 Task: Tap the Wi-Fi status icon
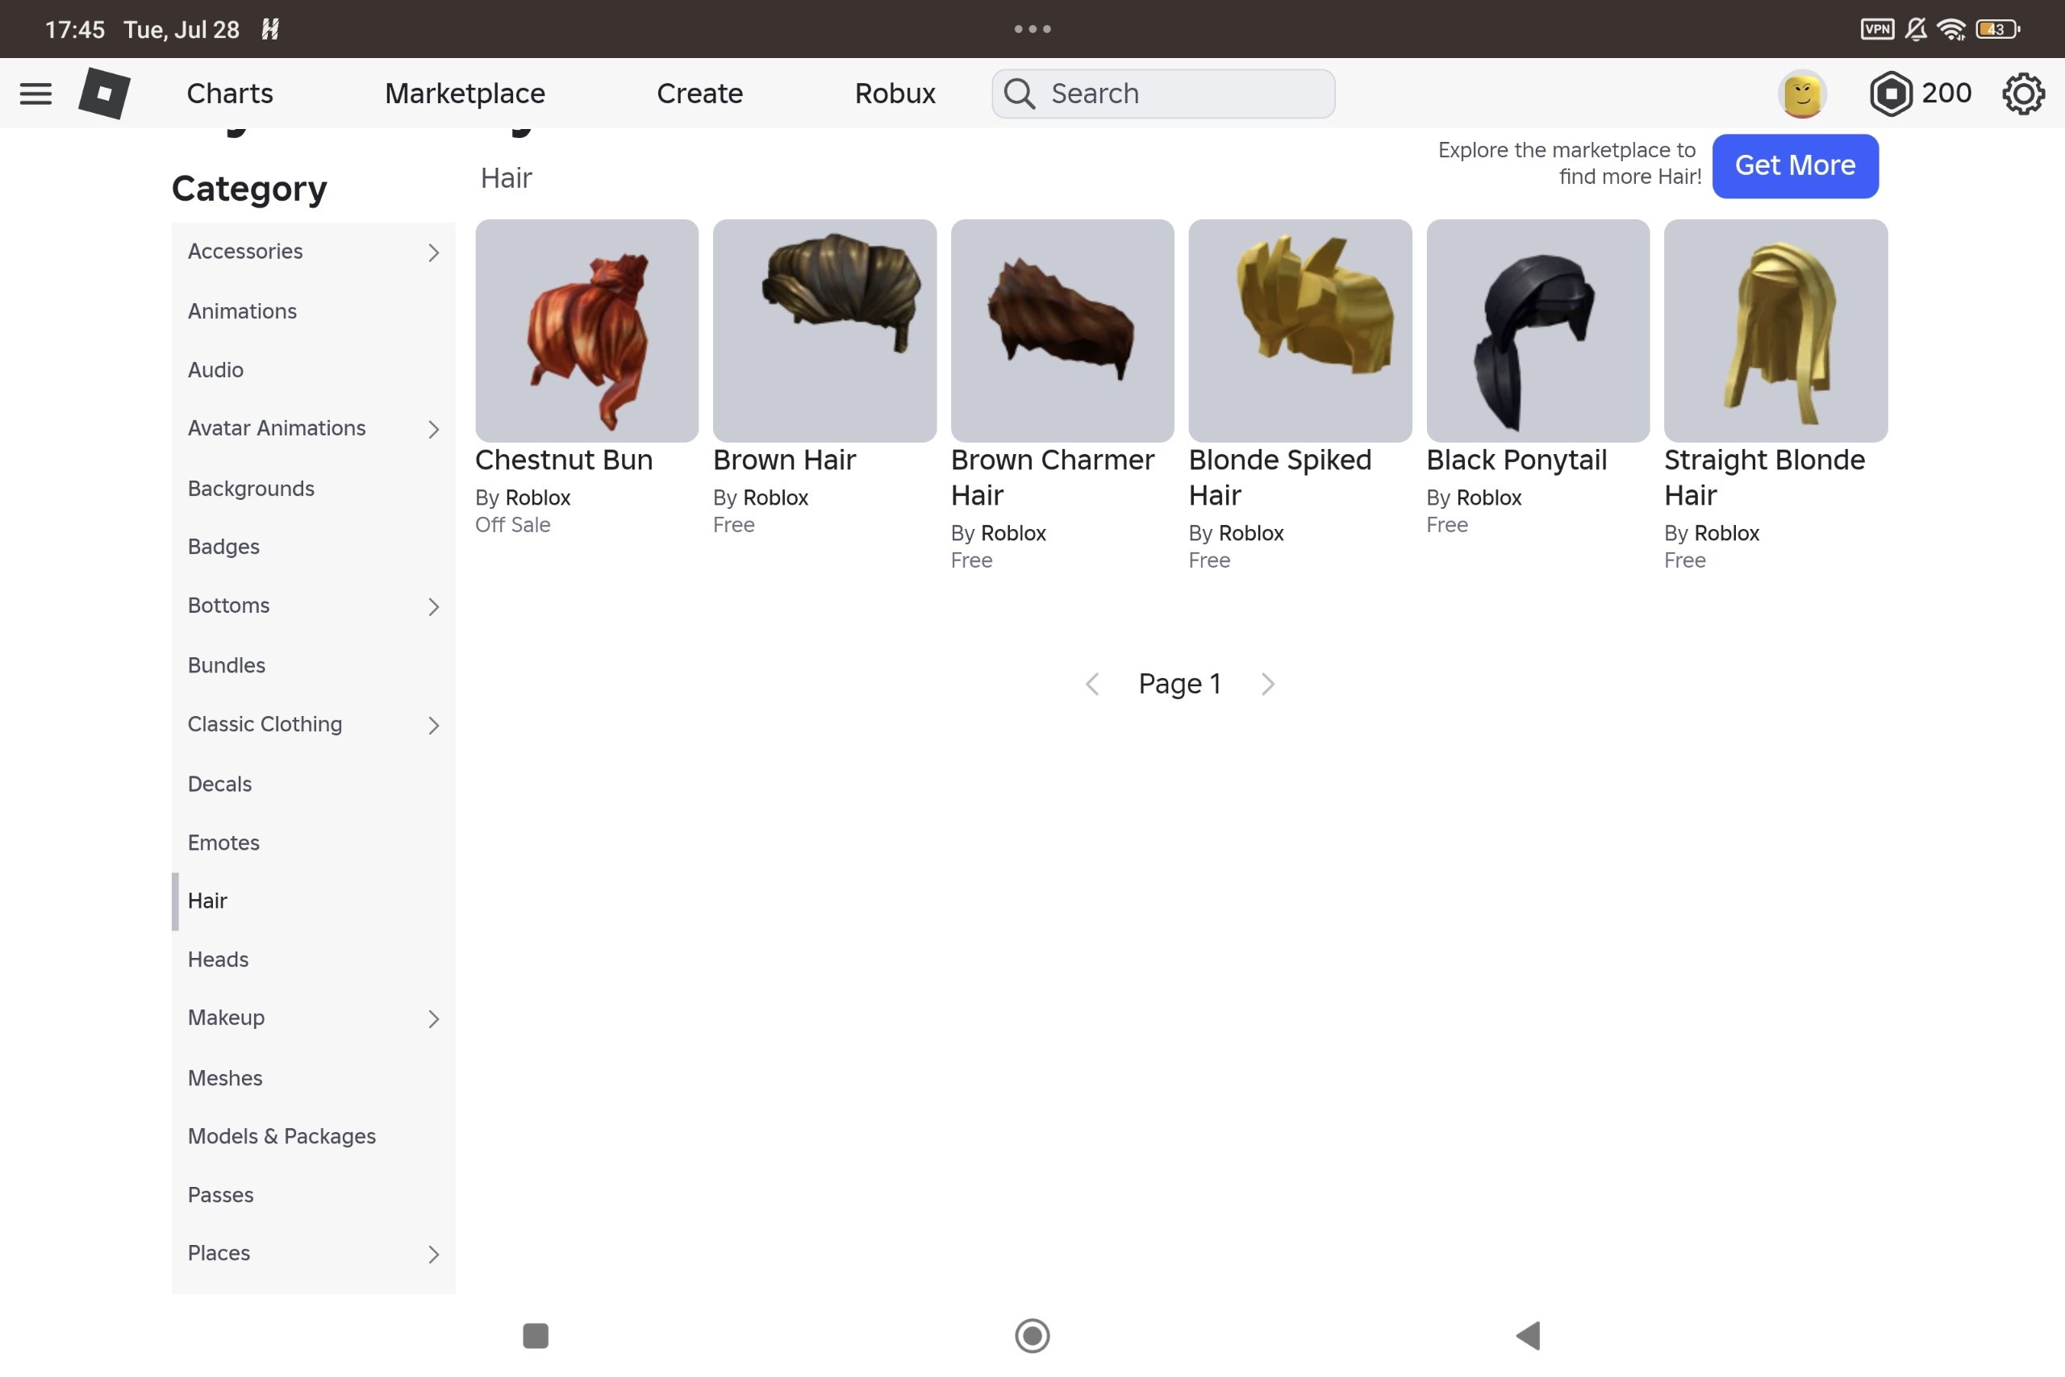click(1950, 29)
